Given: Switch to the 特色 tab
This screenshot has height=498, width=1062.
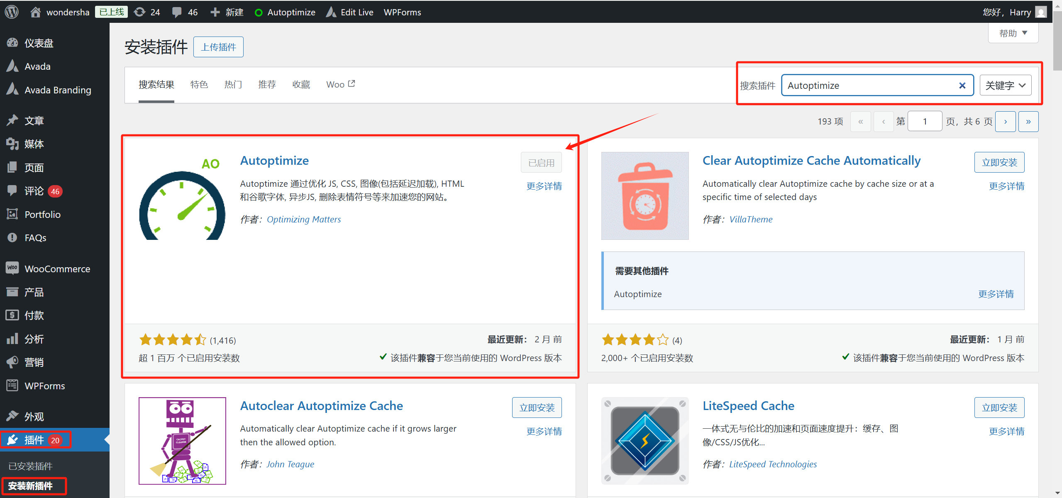Looking at the screenshot, I should pos(199,84).
